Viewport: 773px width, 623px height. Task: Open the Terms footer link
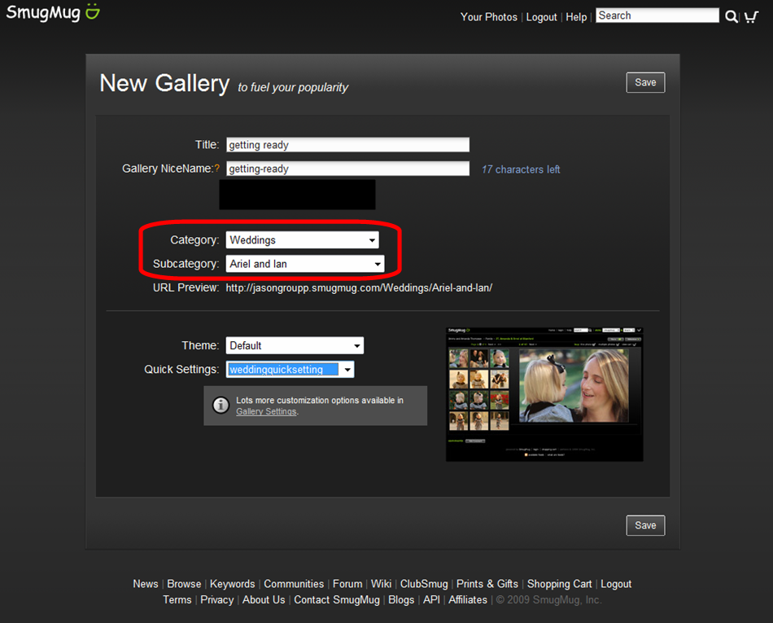[x=177, y=600]
